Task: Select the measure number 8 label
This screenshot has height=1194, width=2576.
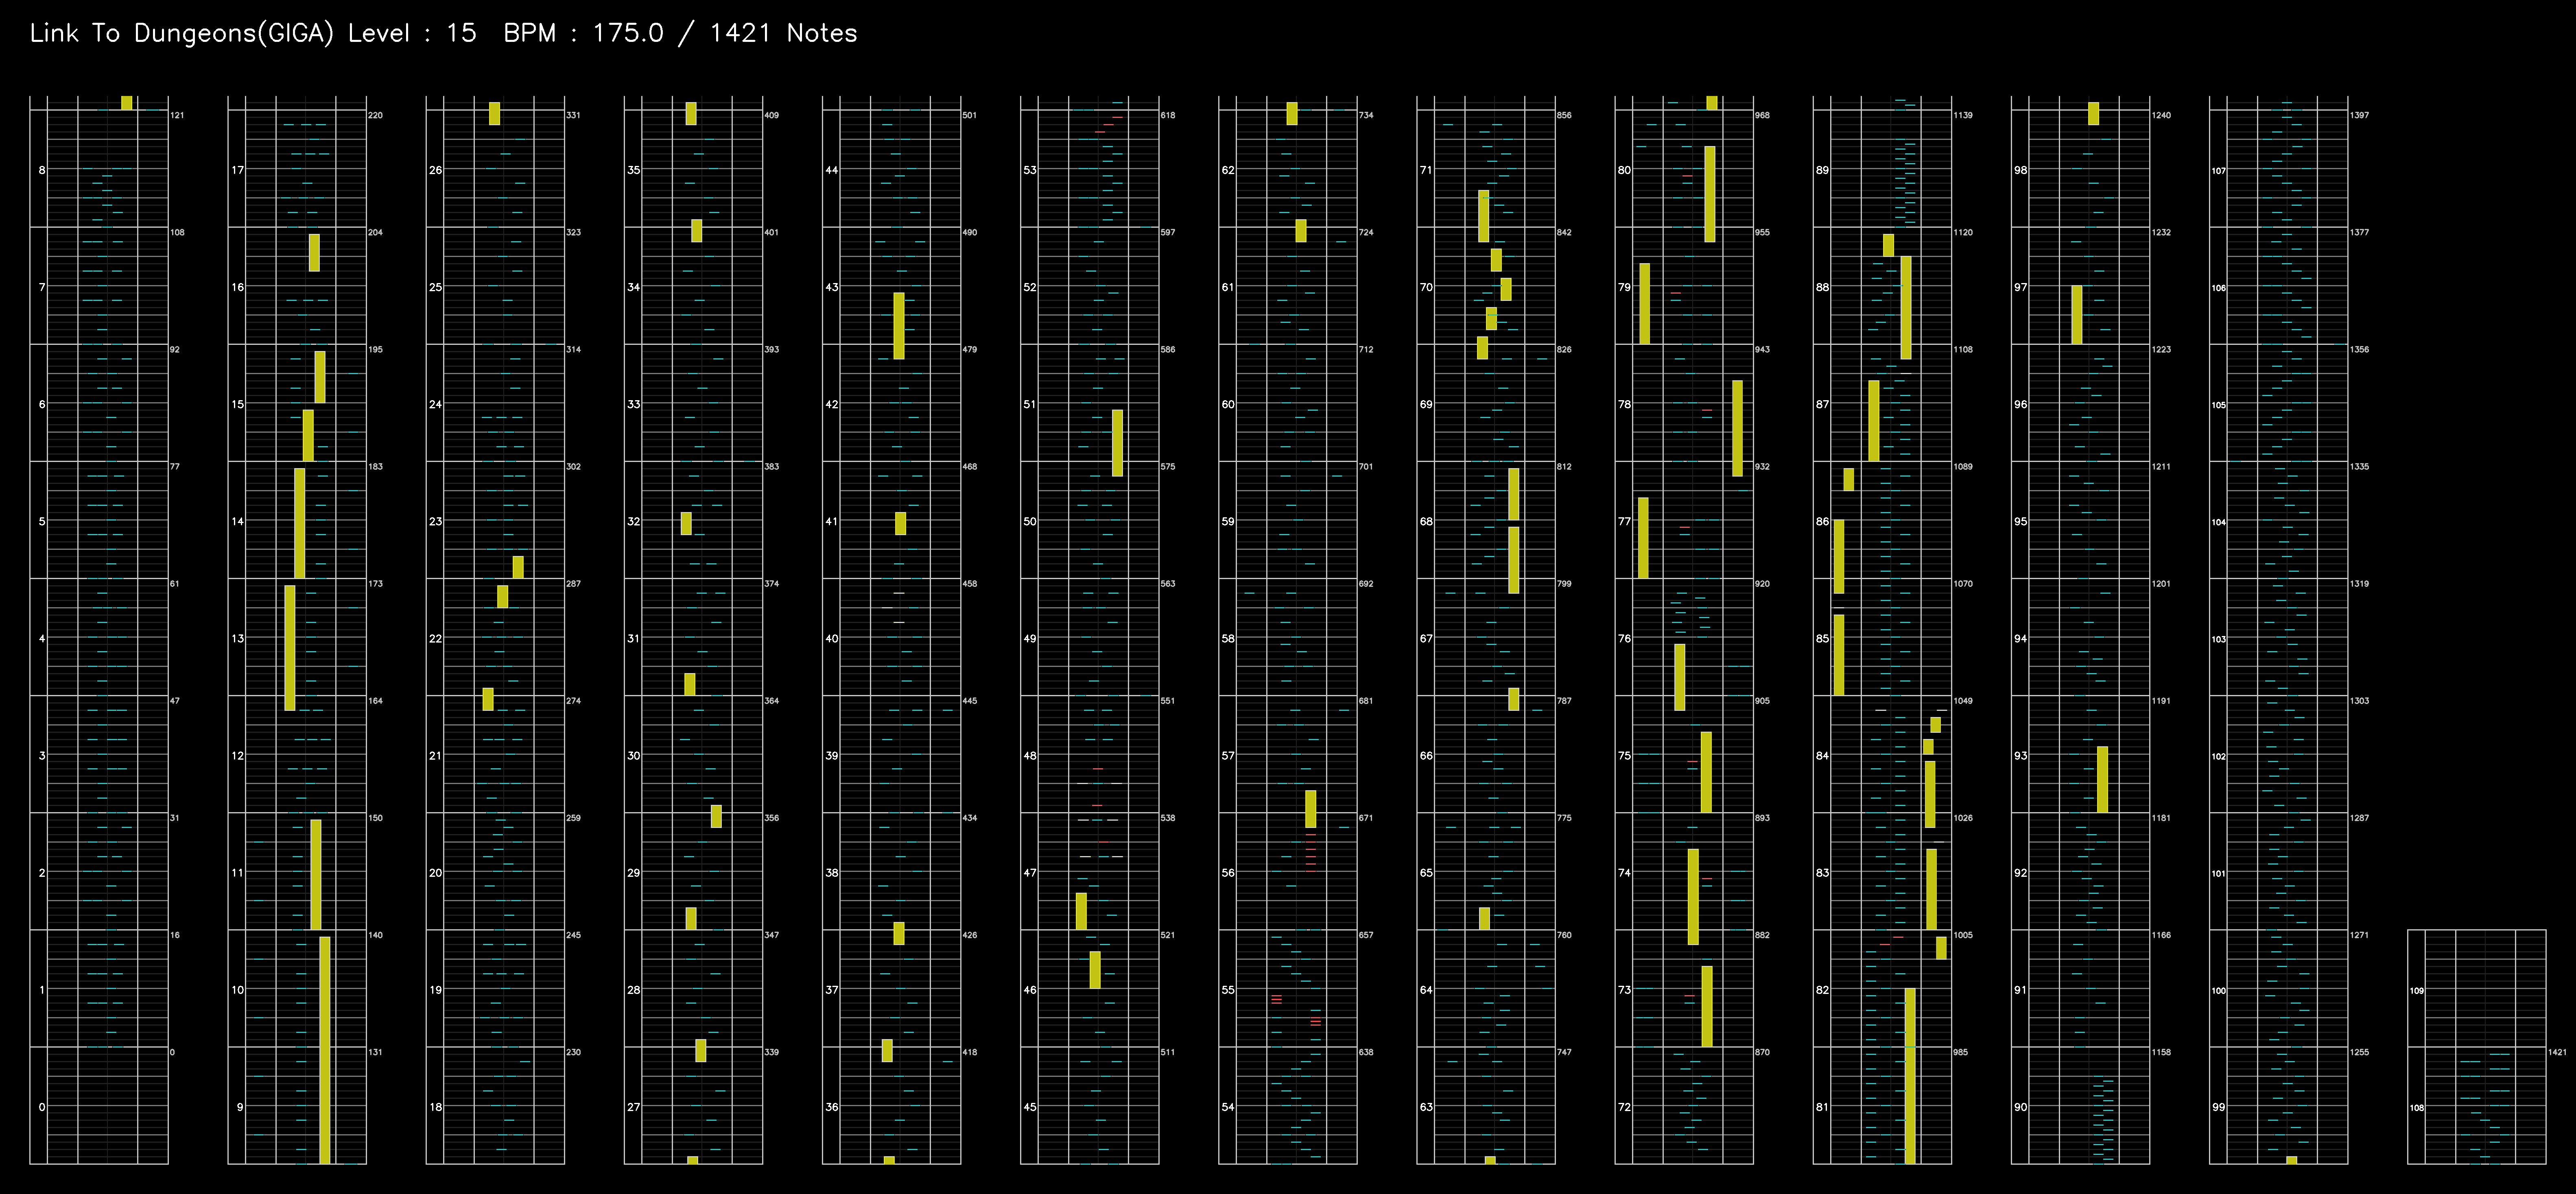Action: (x=42, y=170)
